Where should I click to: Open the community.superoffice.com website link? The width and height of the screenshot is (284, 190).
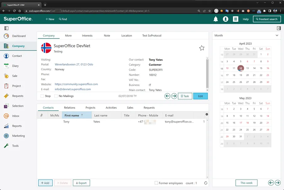point(76,84)
